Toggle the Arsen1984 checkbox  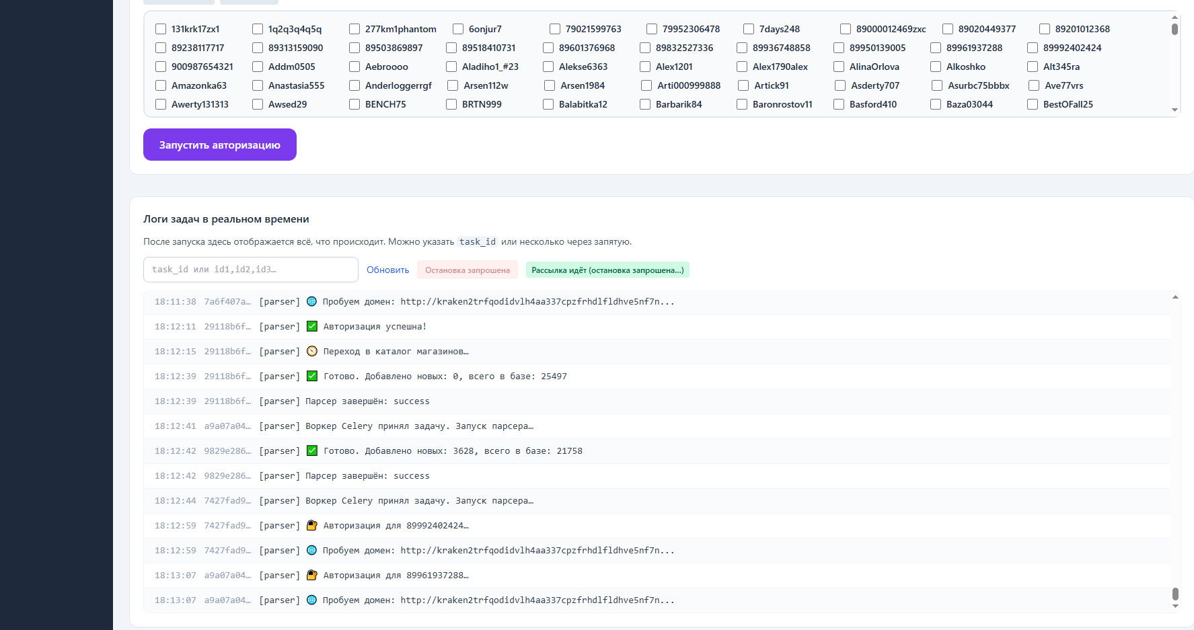[550, 85]
